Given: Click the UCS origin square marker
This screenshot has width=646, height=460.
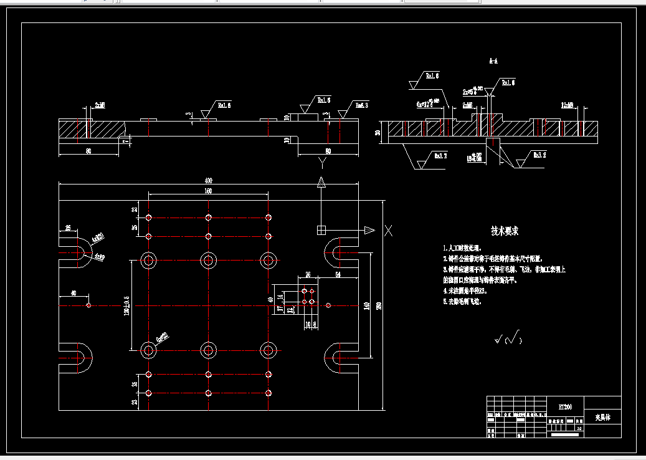Looking at the screenshot, I should 321,231.
